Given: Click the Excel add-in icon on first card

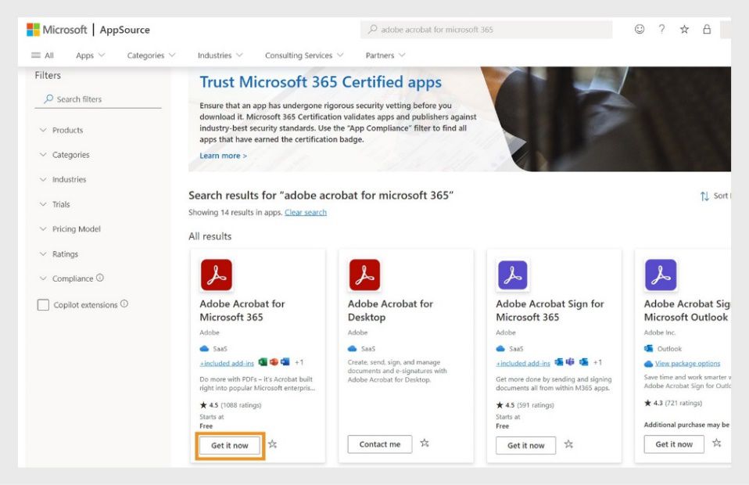Looking at the screenshot, I should pos(263,362).
